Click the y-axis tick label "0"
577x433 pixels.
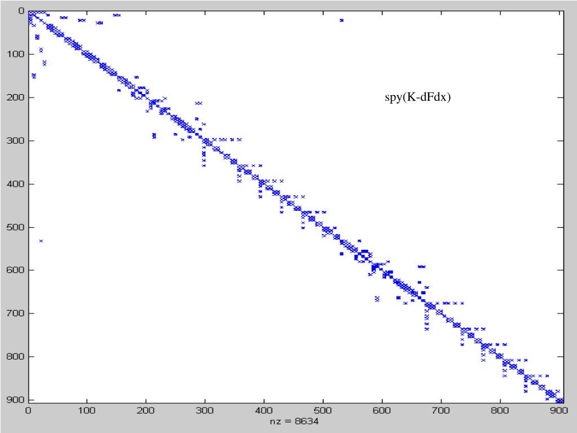tap(21, 11)
